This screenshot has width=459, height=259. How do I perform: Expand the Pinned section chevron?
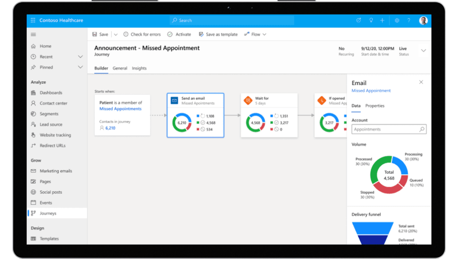tap(80, 67)
